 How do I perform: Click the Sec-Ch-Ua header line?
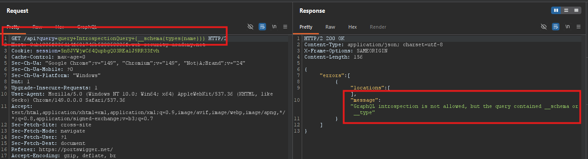pyautogui.click(x=128, y=63)
